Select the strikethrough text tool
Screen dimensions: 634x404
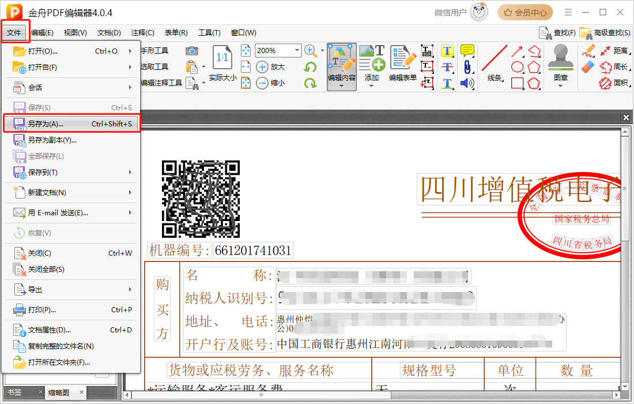447,67
